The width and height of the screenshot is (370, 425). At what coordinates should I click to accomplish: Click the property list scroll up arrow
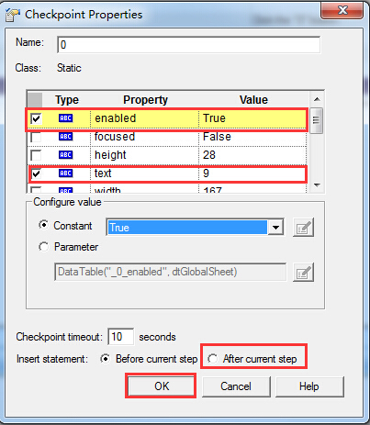[317, 99]
